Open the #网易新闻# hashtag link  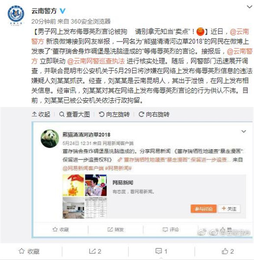click(118, 168)
